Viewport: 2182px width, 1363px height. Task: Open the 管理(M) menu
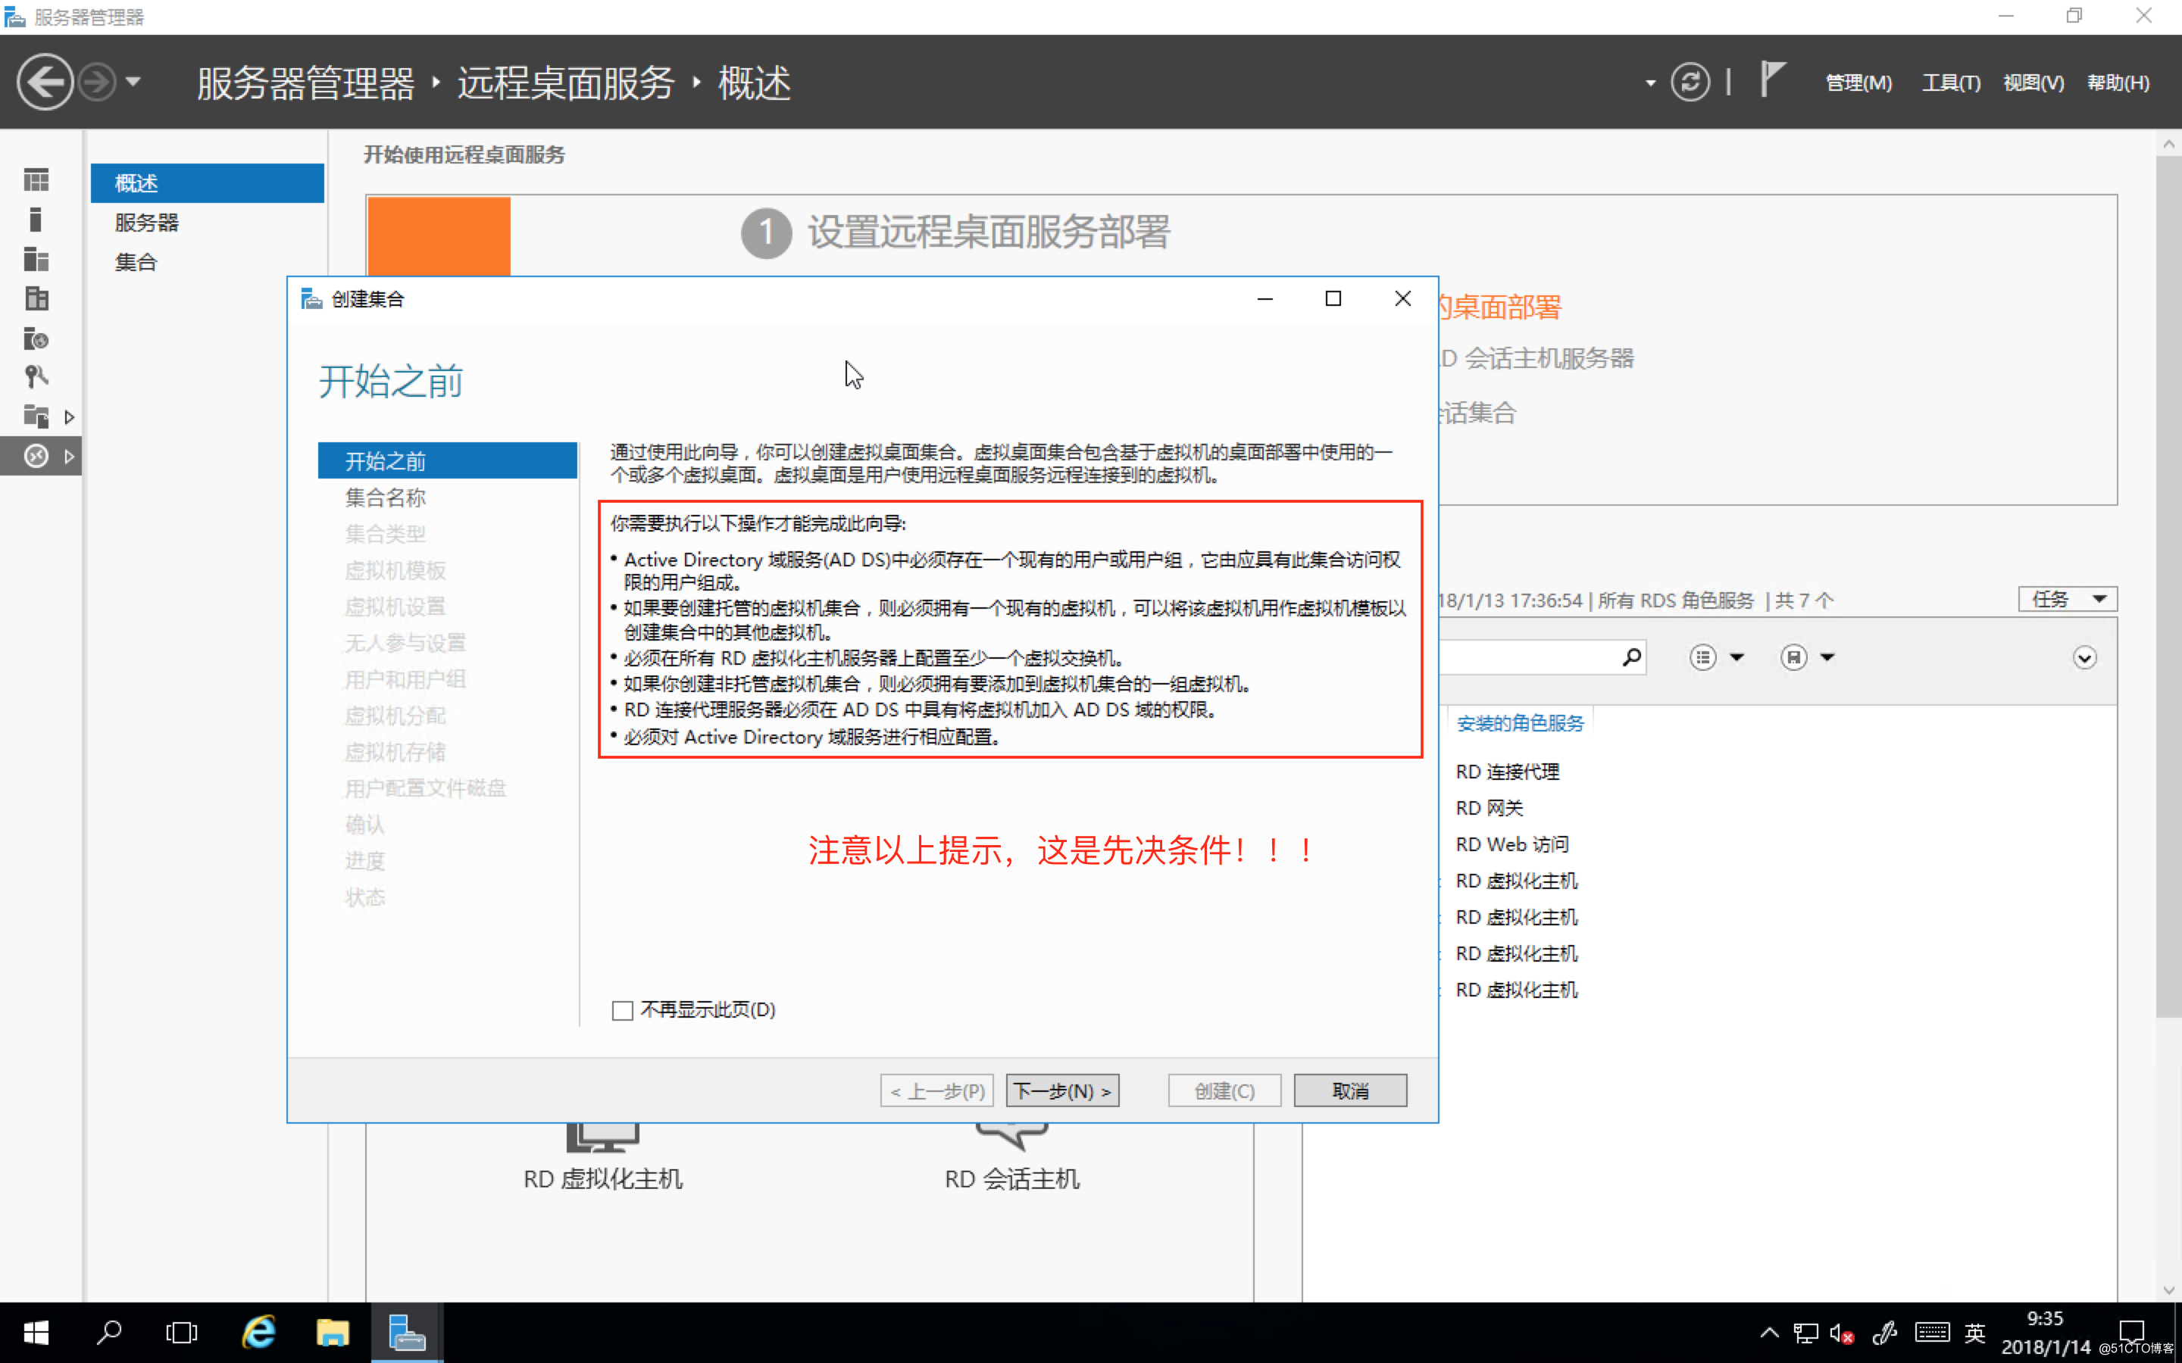click(x=1858, y=83)
